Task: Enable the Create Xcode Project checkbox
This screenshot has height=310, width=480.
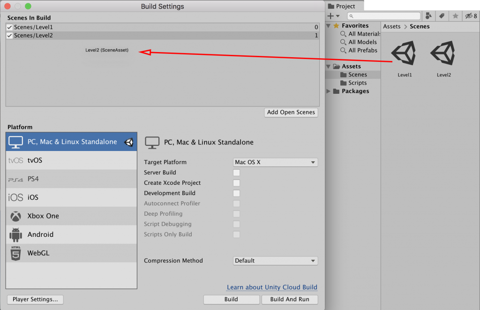Action: coord(237,183)
